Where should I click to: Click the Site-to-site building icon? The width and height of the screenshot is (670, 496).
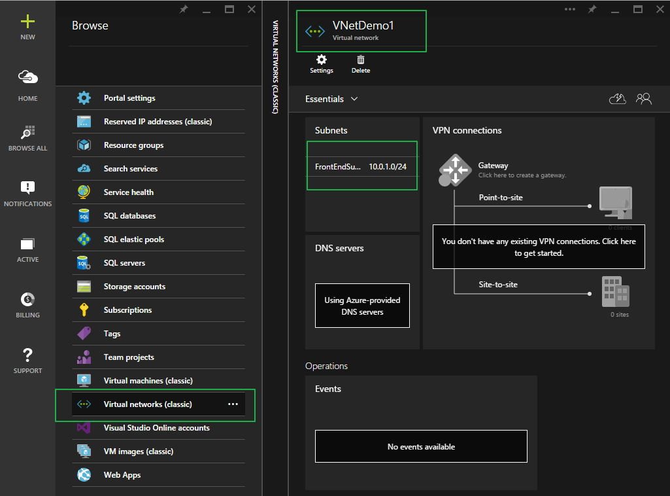[x=615, y=292]
